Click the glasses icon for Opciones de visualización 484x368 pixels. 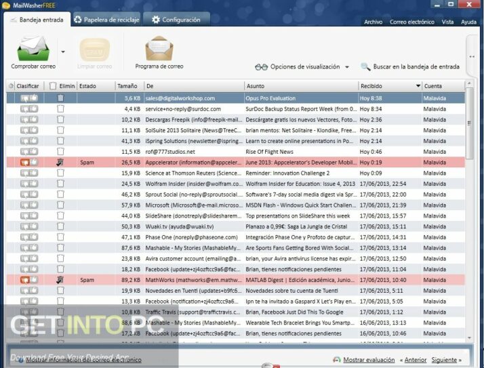point(261,67)
